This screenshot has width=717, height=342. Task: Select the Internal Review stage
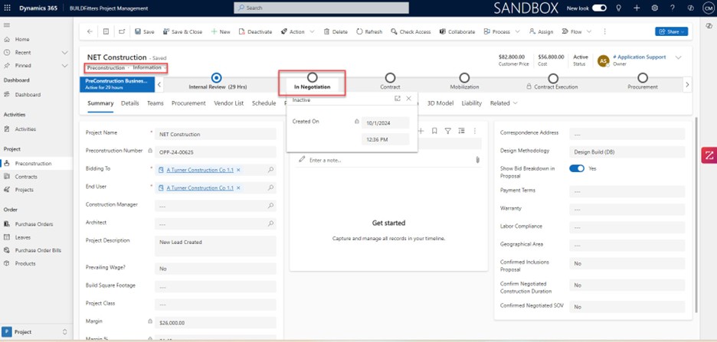point(218,78)
